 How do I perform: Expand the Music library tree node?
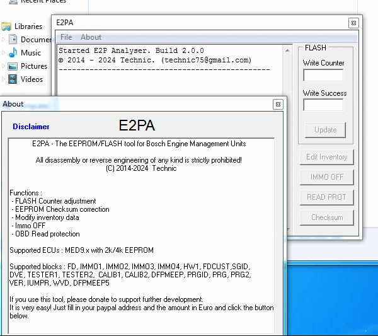pos(3,53)
